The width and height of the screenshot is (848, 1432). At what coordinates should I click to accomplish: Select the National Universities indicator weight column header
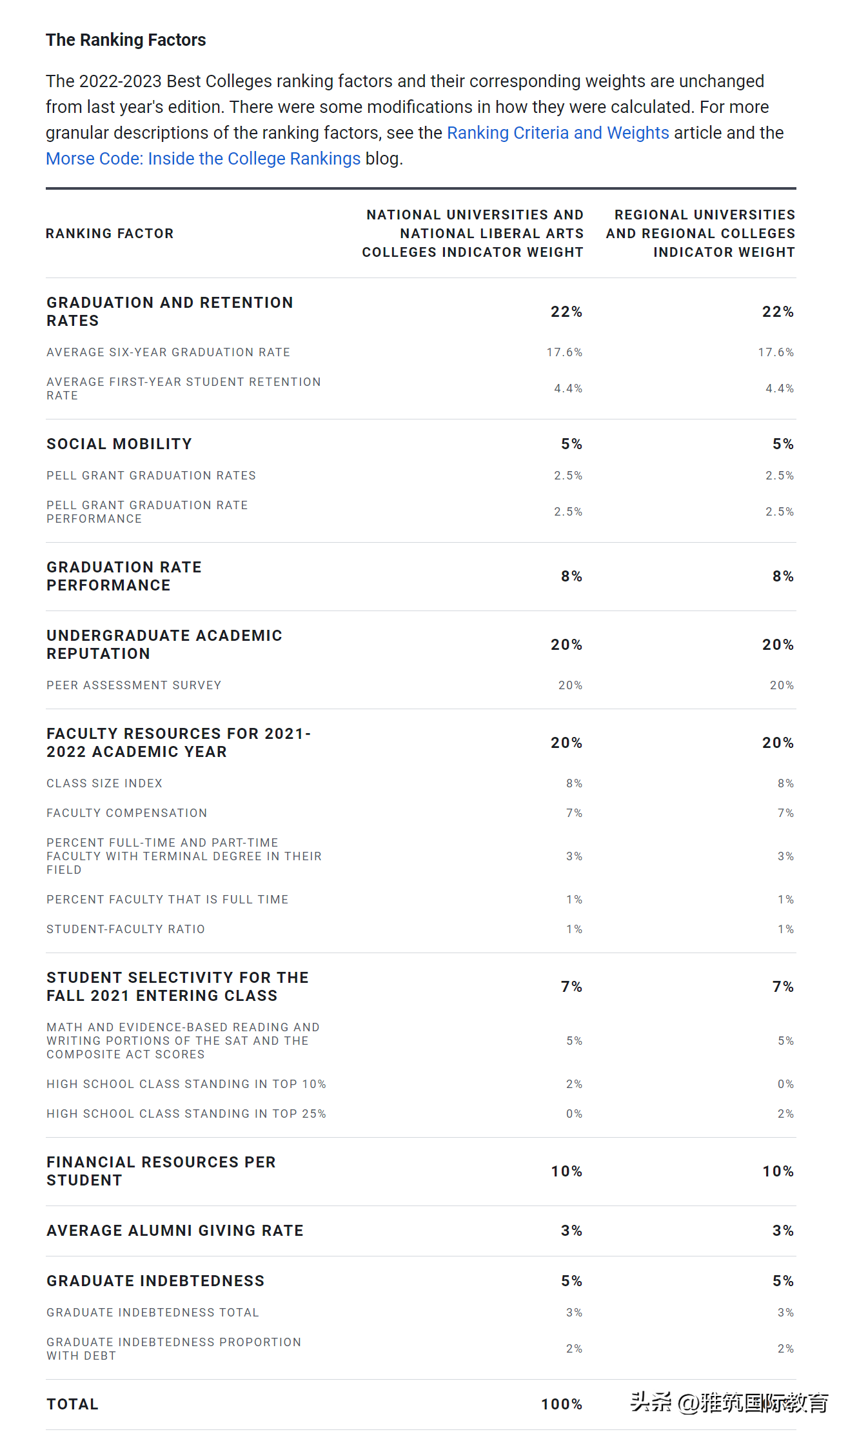[x=473, y=234]
